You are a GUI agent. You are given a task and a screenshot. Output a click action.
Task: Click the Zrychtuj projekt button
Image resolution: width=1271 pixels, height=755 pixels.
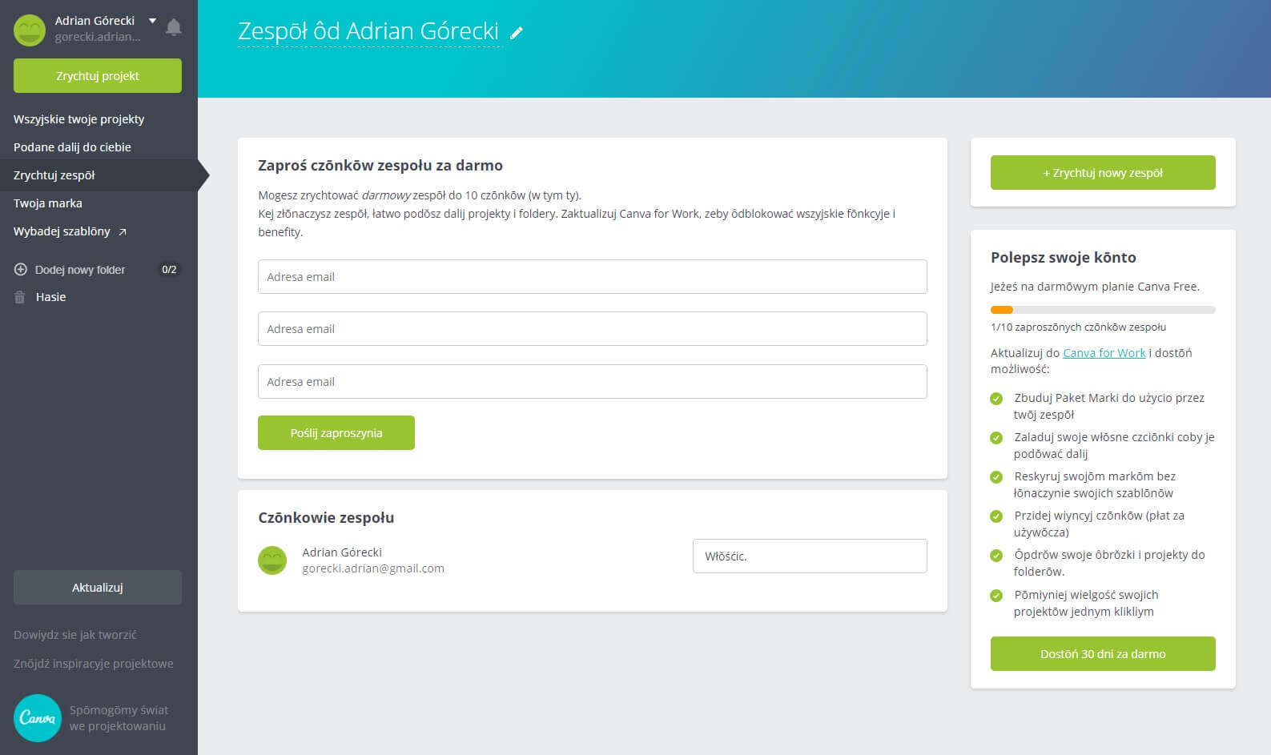(98, 76)
